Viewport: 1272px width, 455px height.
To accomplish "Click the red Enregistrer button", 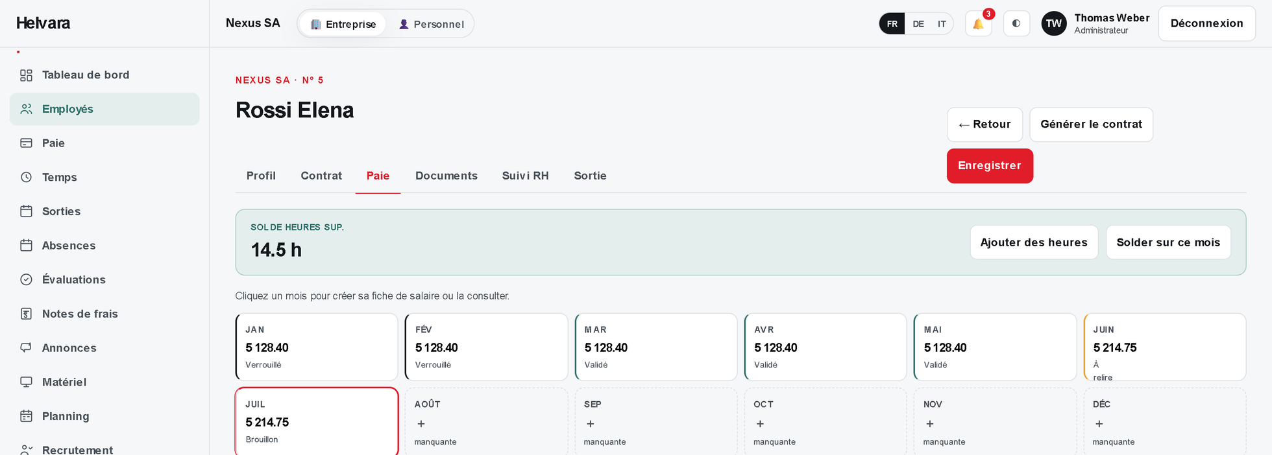I will pos(990,166).
